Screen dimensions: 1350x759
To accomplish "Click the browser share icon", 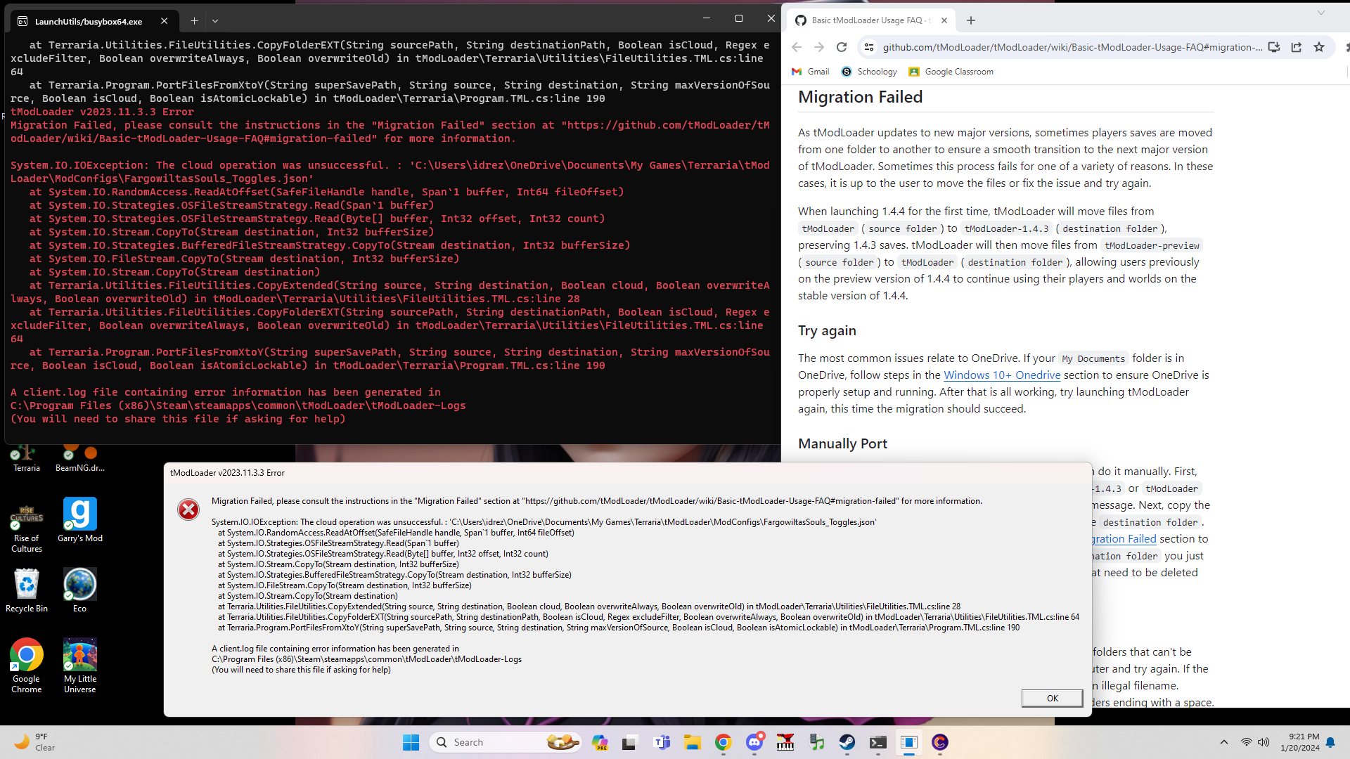I will (x=1297, y=47).
